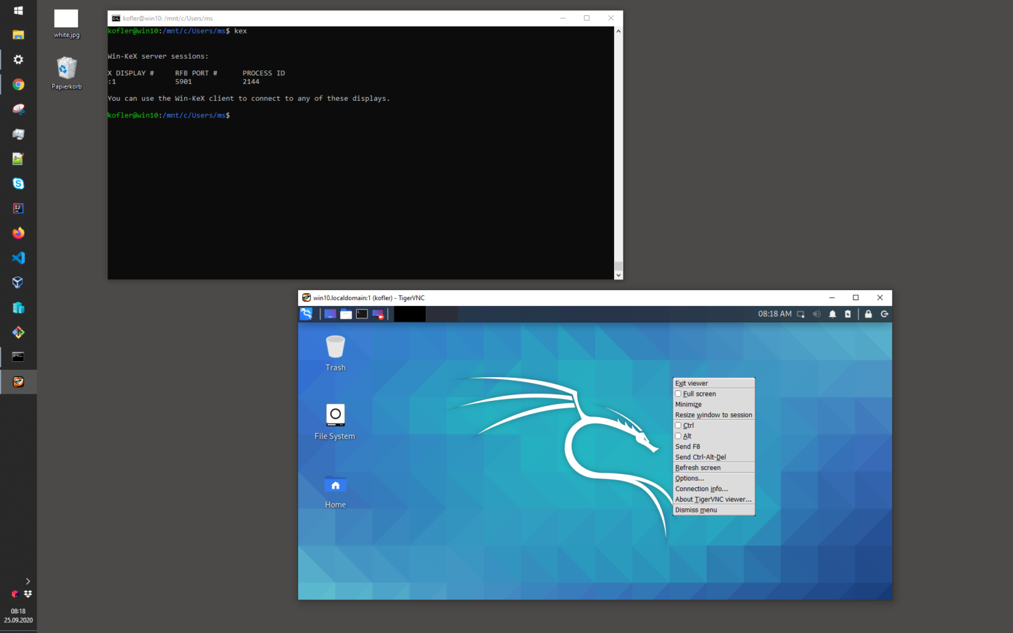
Task: Launch Firefox from the Windows taskbar
Action: [18, 233]
